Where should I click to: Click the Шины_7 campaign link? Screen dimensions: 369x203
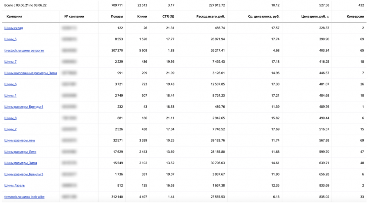tap(10, 62)
